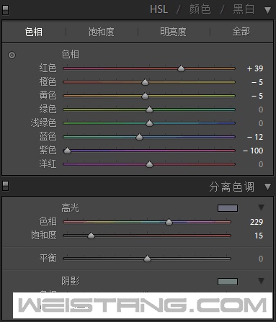
Task: Click the 紫色 hue slider handle
Action: (x=67, y=151)
